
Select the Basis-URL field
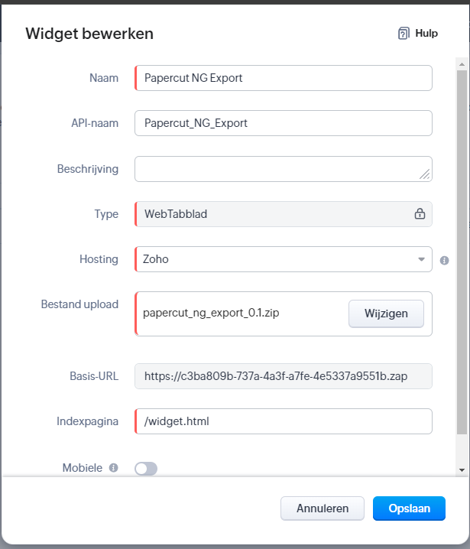(x=284, y=376)
